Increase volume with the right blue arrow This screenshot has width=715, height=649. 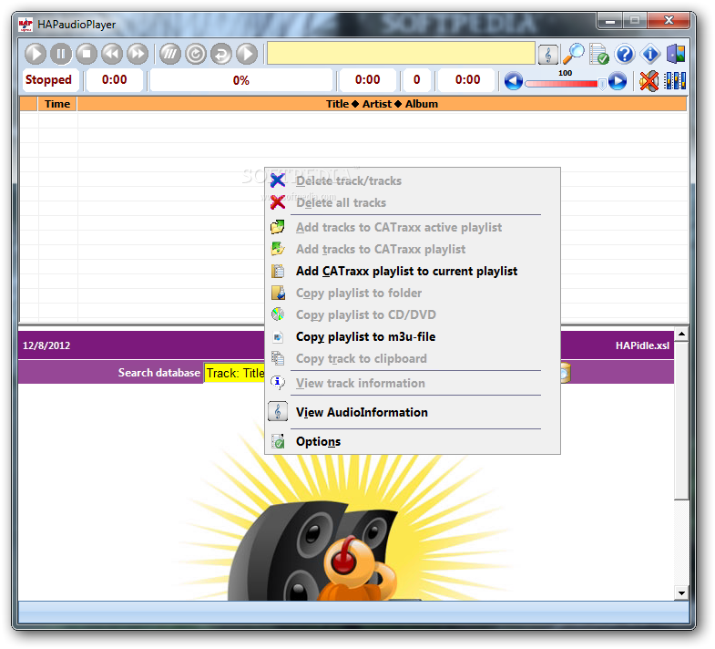(617, 82)
